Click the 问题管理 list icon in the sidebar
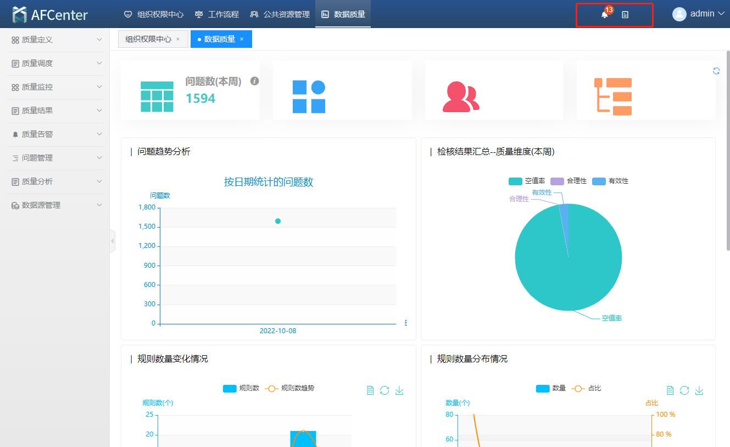The height and width of the screenshot is (447, 730). 15,158
